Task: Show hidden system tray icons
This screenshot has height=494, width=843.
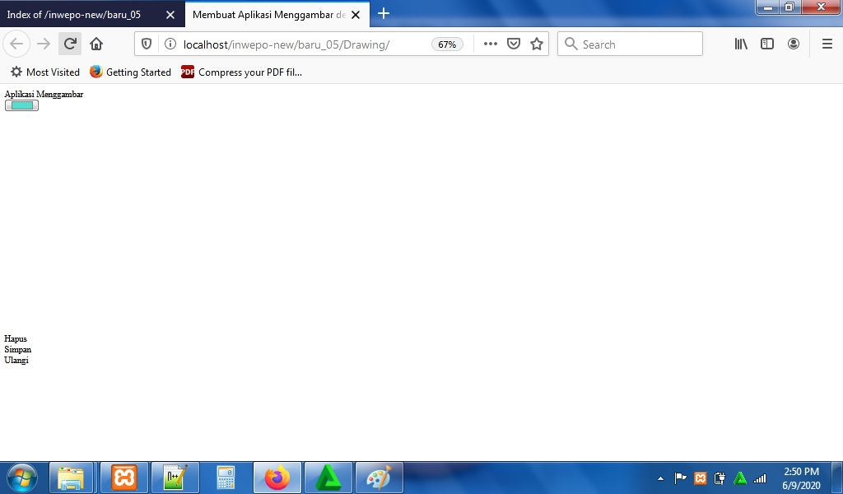Action: (660, 478)
